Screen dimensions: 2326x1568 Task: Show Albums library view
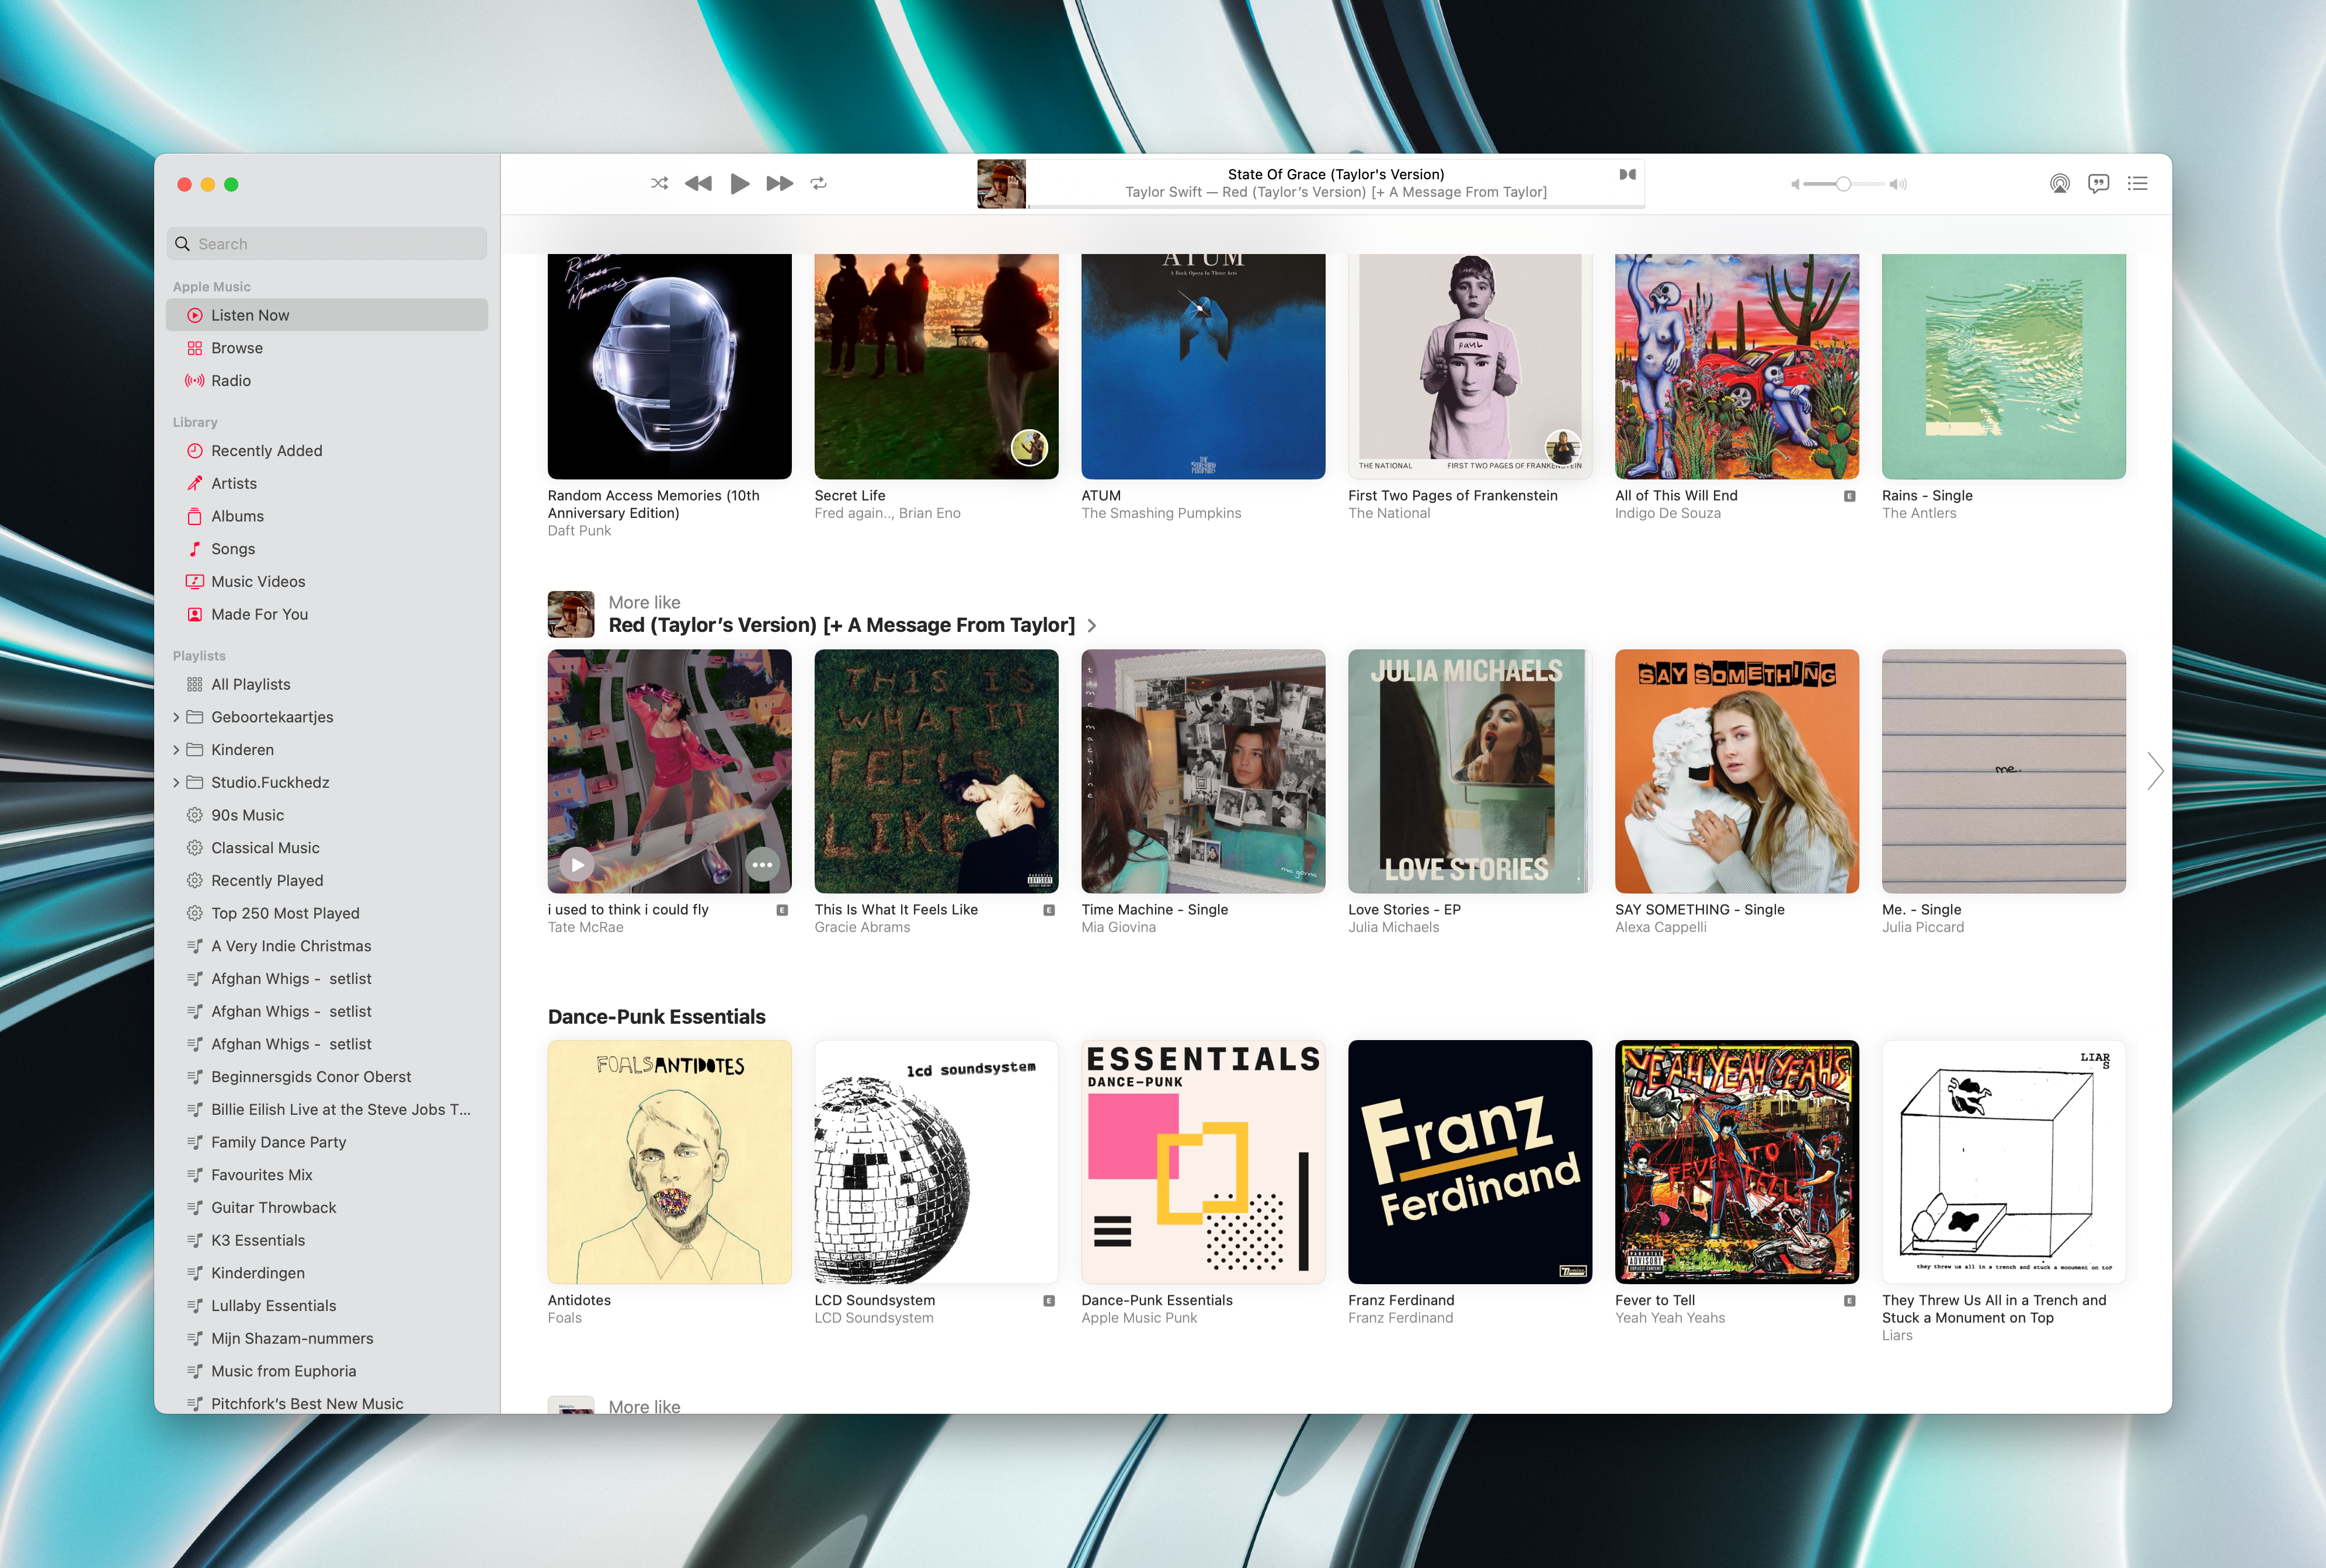pyautogui.click(x=327, y=516)
